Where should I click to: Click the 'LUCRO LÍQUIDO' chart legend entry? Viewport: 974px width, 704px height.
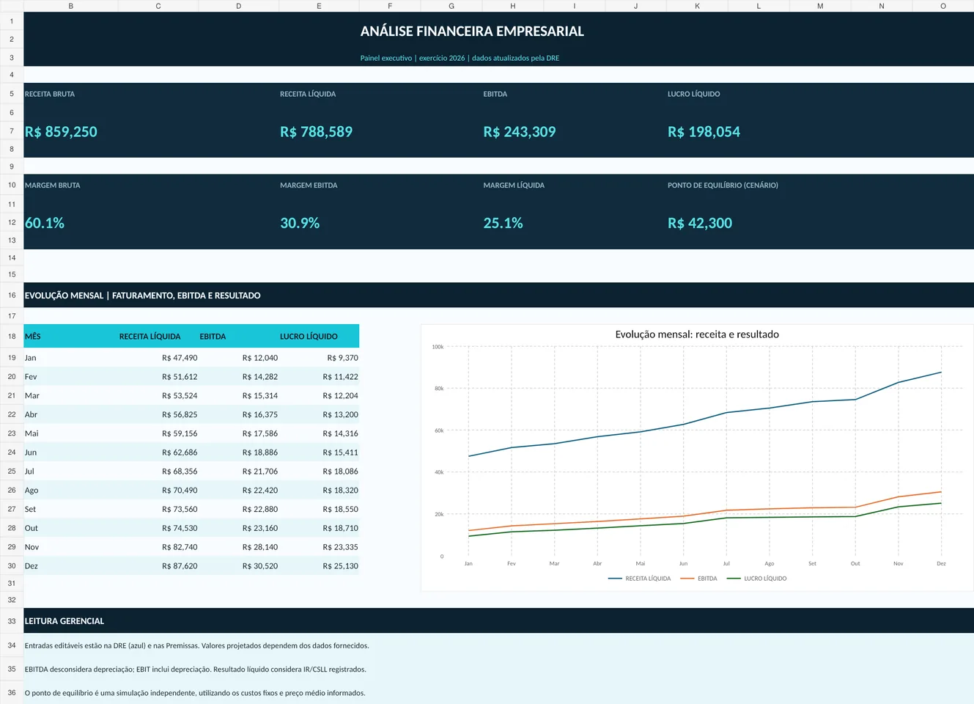click(x=756, y=579)
